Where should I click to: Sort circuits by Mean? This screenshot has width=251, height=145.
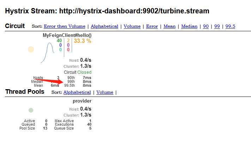pyautogui.click(x=169, y=26)
